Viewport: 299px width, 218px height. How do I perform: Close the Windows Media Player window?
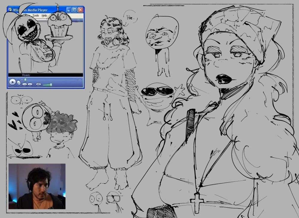pos(81,10)
